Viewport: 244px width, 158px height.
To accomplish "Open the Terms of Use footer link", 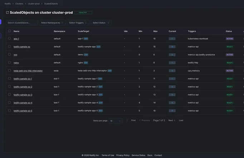I will 108,155.
